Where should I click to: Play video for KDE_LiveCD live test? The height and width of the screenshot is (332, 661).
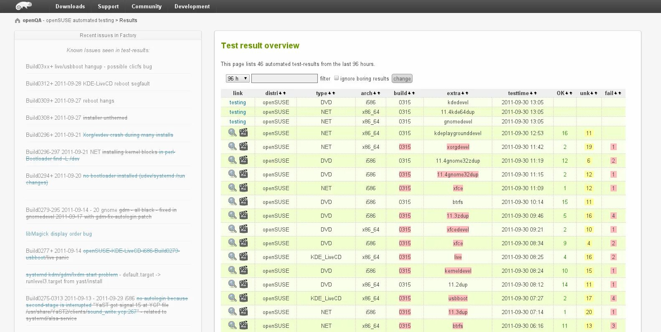click(x=243, y=256)
